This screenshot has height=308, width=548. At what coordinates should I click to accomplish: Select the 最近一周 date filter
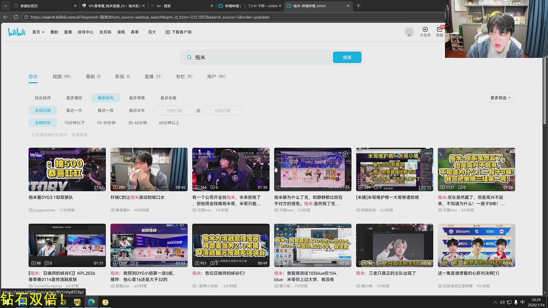[106, 110]
